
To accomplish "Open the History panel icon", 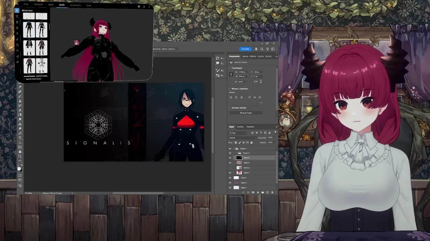I will coord(217,58).
